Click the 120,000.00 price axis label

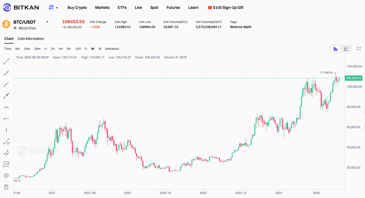[x=354, y=67]
